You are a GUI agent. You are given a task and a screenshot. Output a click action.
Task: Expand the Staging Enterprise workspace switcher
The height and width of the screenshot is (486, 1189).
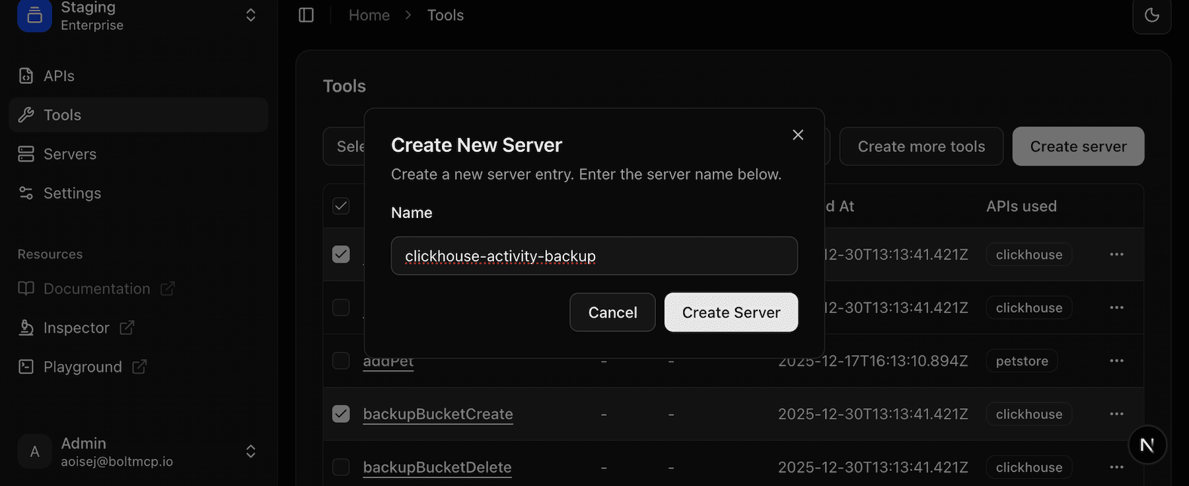point(250,15)
